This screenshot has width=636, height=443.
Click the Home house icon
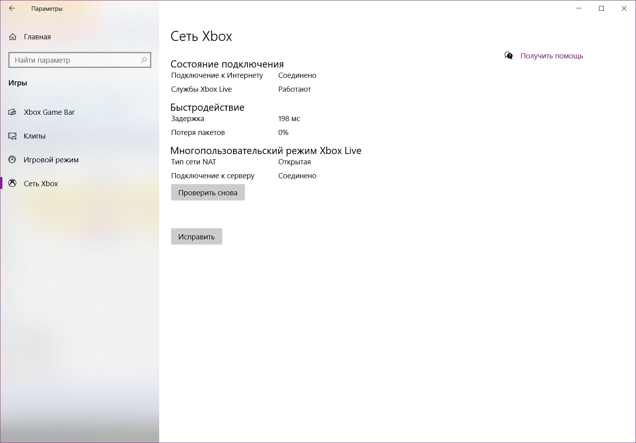(13, 37)
